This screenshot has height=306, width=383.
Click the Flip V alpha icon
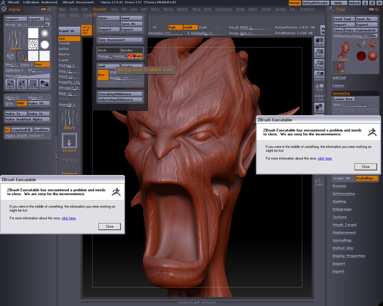[22, 84]
